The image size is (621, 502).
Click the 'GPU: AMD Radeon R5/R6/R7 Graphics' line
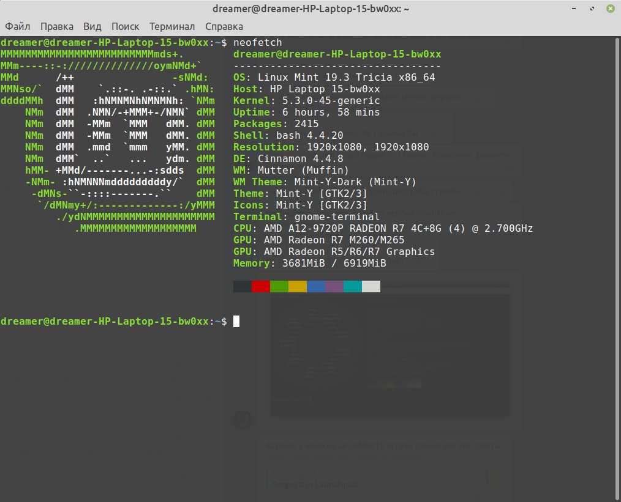click(x=334, y=252)
